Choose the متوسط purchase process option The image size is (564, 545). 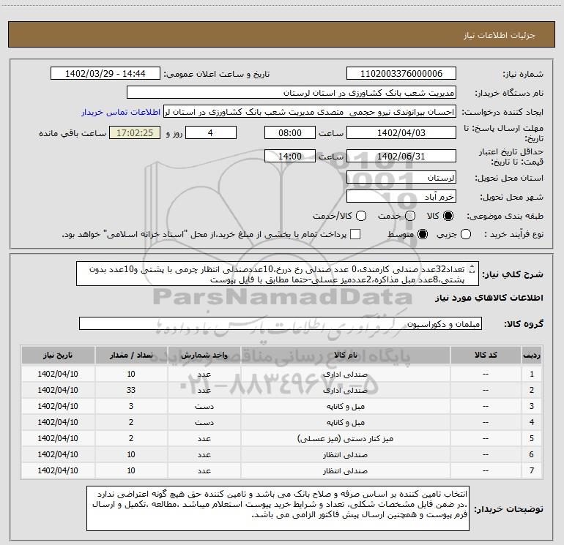(423, 235)
